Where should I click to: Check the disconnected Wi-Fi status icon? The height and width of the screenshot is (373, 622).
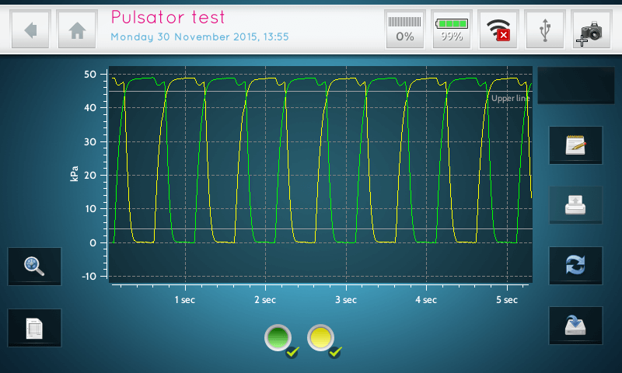tap(498, 30)
